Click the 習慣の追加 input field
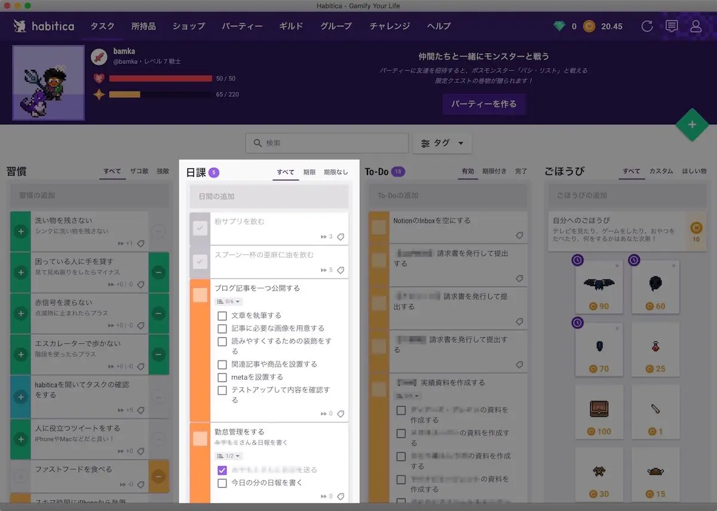The image size is (717, 511). pyautogui.click(x=90, y=195)
